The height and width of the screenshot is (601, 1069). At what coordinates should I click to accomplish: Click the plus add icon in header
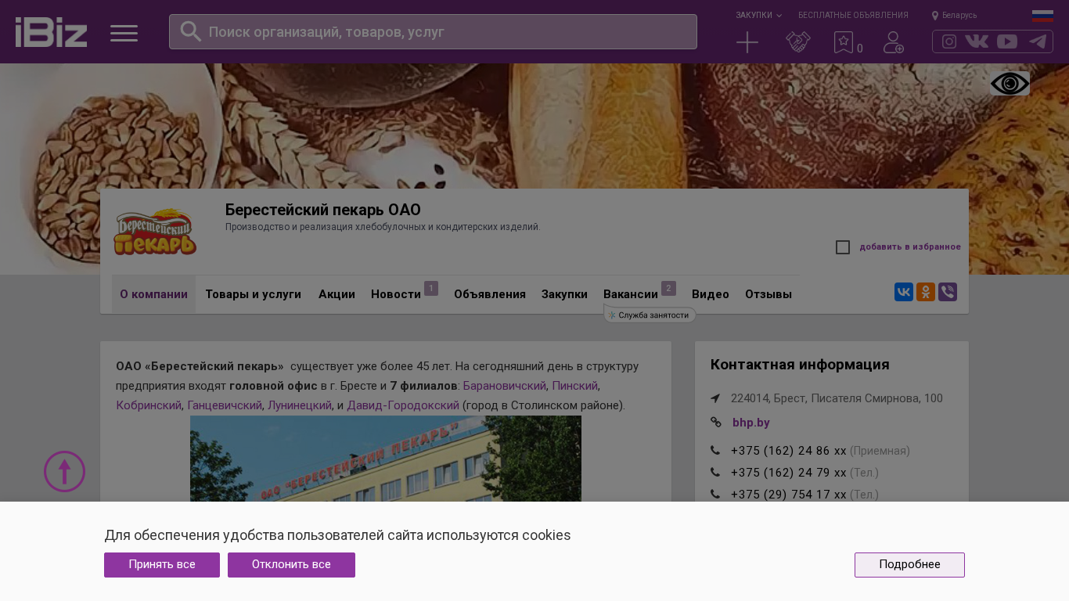tap(747, 42)
